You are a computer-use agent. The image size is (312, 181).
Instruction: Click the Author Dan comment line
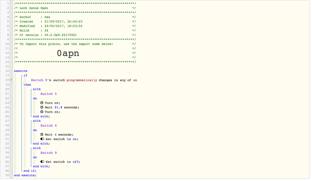tap(75, 17)
